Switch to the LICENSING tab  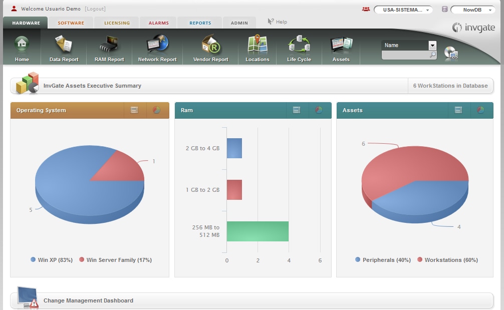click(x=117, y=23)
